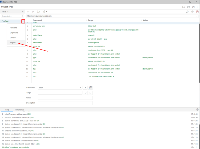Click the Command column header

[x=37, y=20]
